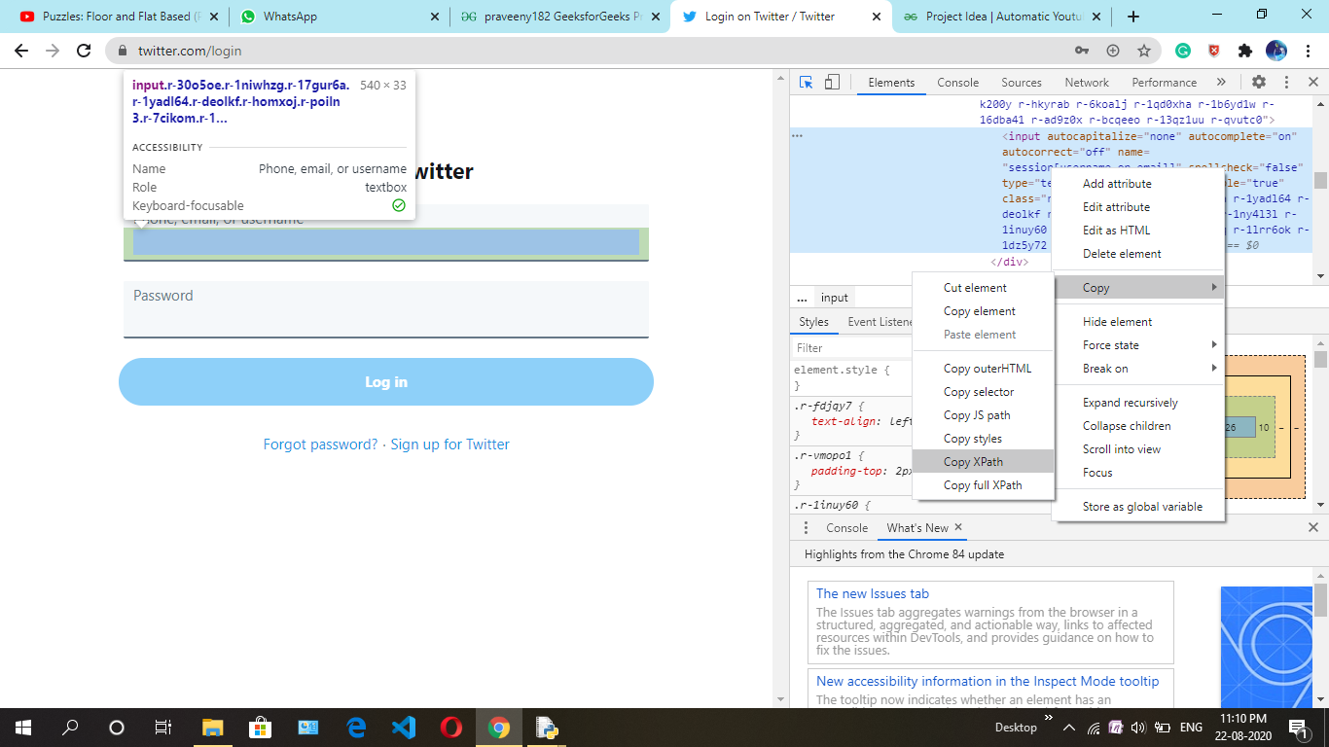Open the drawer three-dot menu beside Console
1329x747 pixels.
(x=806, y=528)
